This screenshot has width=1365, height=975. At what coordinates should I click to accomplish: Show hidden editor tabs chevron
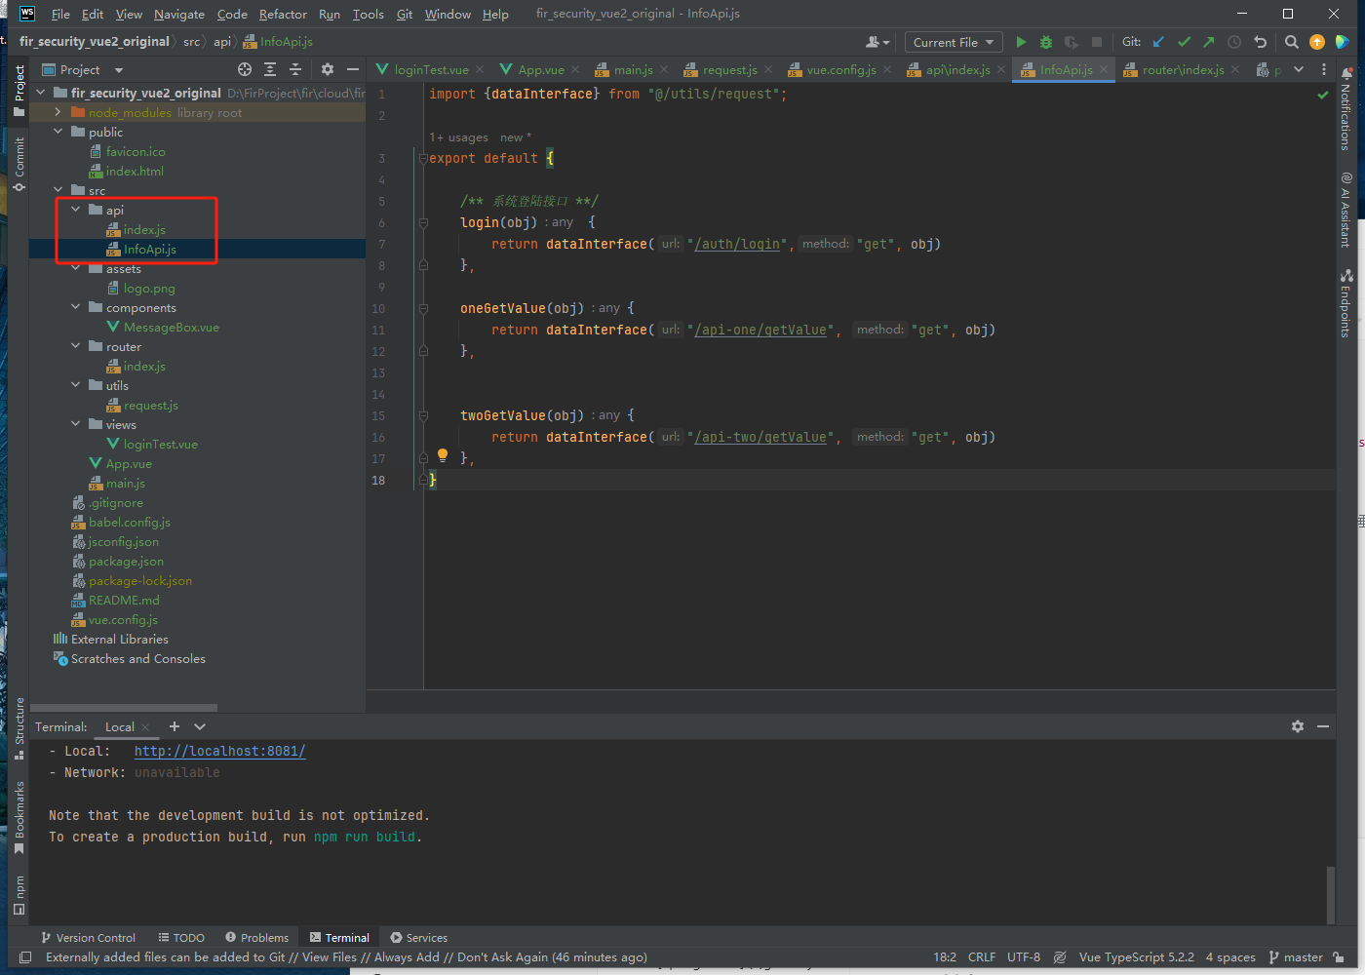point(1299,69)
